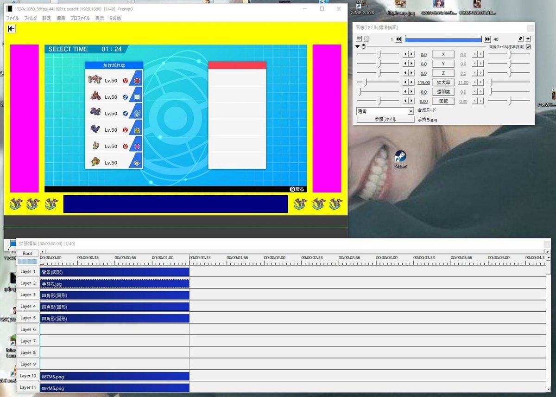This screenshot has width=556, height=397.
Task: Add a filter effect with the plus icon
Action: [x=529, y=39]
